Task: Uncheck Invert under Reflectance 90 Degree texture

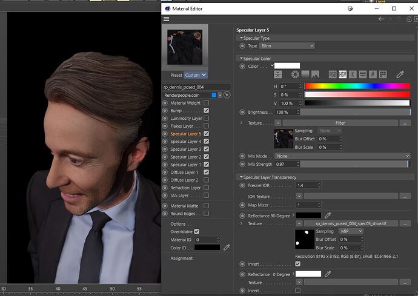Action: 298,264
